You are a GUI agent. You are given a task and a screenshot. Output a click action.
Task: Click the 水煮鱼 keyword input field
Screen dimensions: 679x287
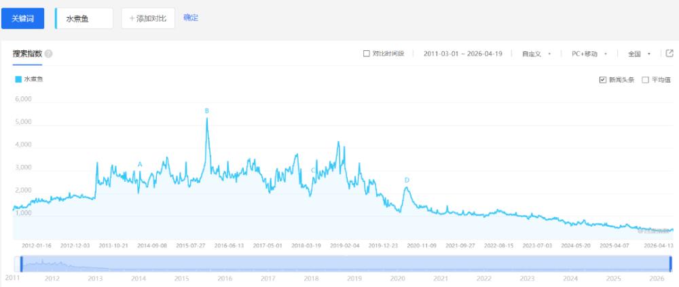(x=85, y=18)
